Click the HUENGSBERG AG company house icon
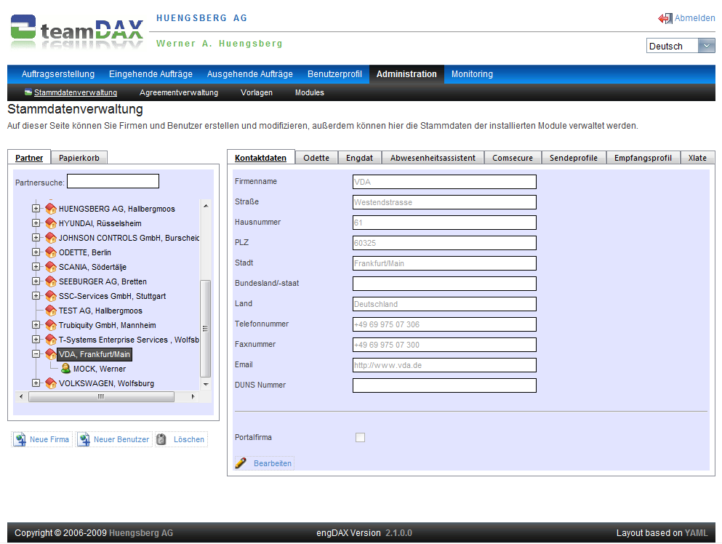 coord(51,209)
